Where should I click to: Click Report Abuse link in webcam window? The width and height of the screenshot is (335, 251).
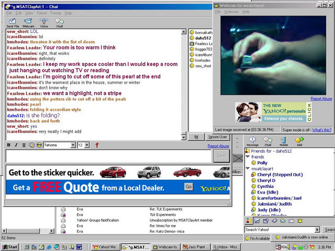point(321,99)
